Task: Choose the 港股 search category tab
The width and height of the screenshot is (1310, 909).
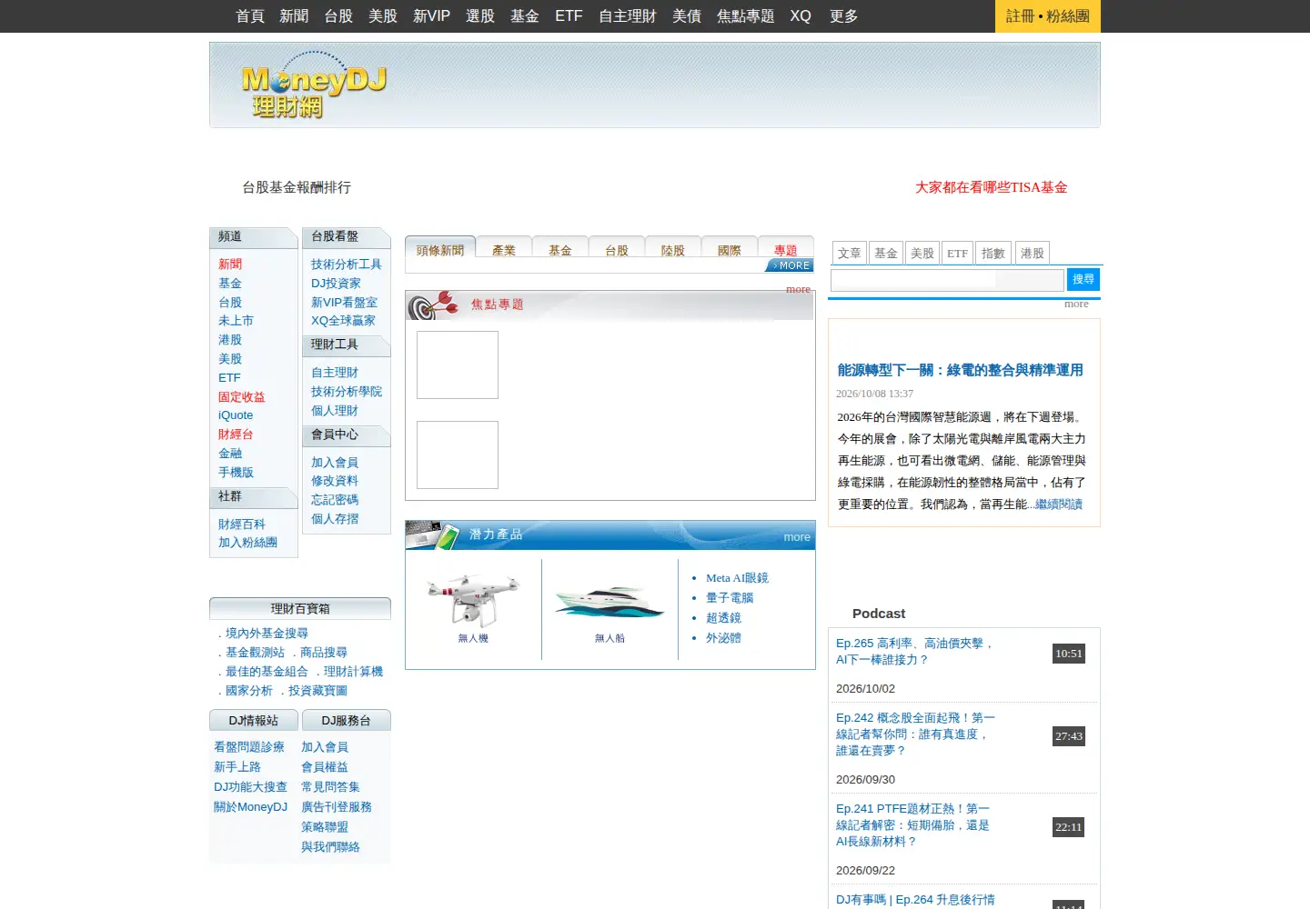Action: coord(1033,253)
